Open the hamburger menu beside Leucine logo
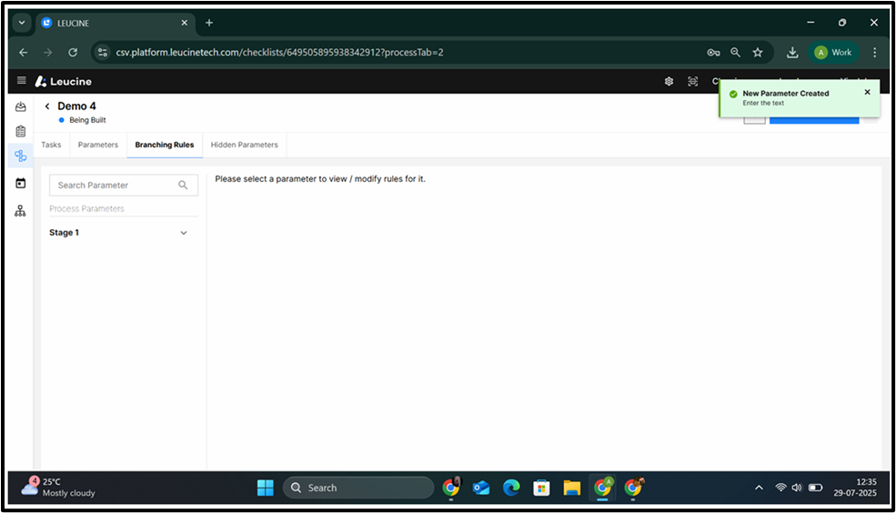Image resolution: width=896 pixels, height=513 pixels. click(x=22, y=81)
